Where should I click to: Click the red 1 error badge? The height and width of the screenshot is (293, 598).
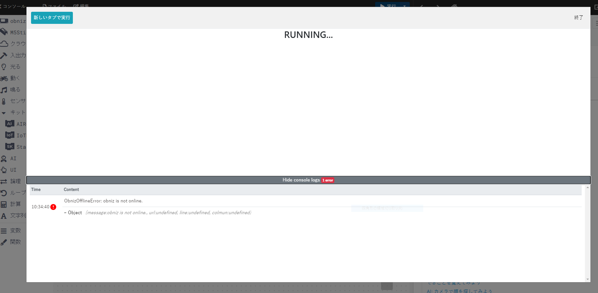[328, 180]
